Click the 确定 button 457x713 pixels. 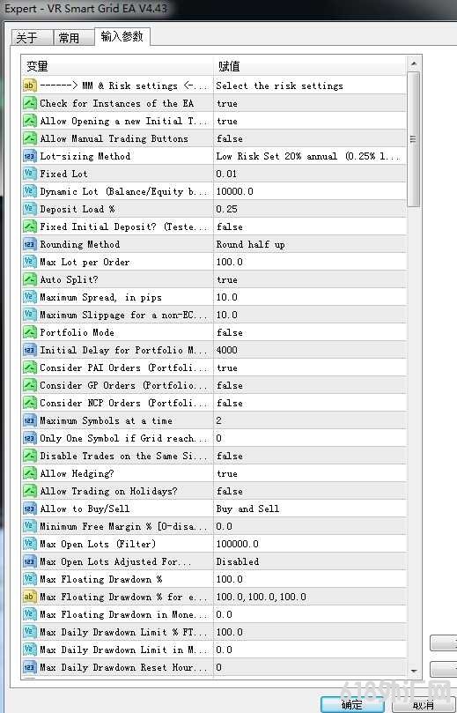351,704
